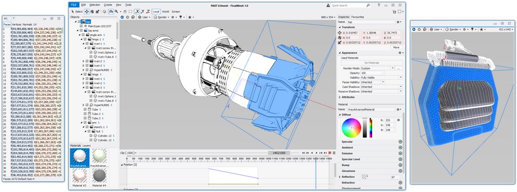This screenshot has height=192, width=517.
Task: Switch coordinate space to Local
Action: click(x=156, y=12)
